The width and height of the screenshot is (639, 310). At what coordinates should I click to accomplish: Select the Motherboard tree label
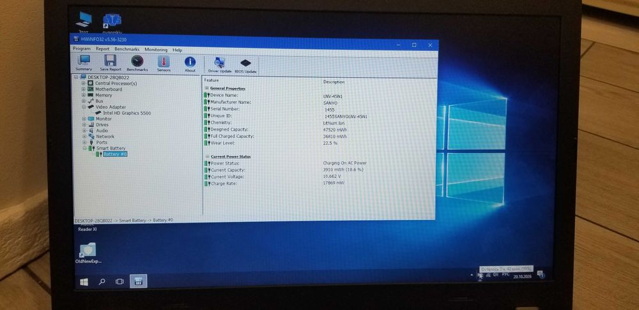pos(109,89)
